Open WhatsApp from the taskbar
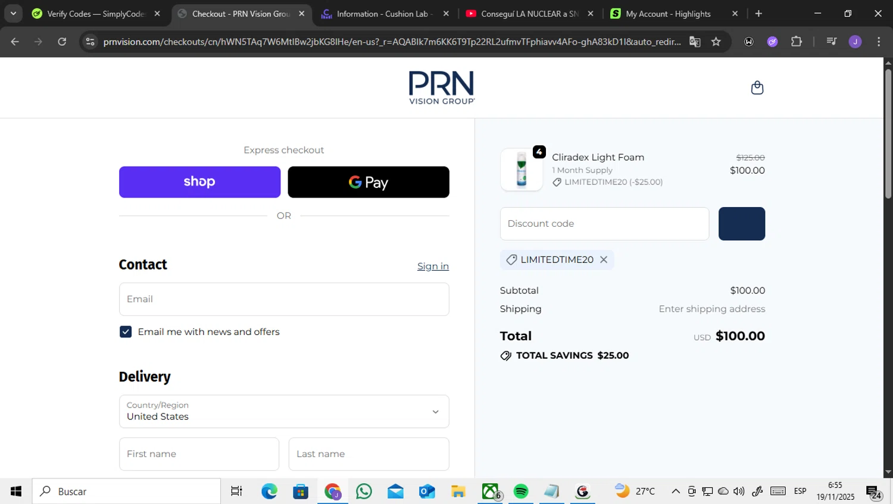Screen dimensions: 893x504 (364, 492)
